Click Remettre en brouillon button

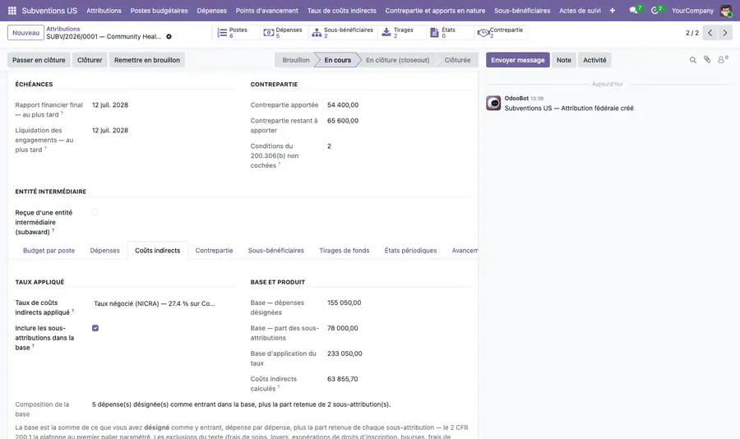pyautogui.click(x=147, y=60)
